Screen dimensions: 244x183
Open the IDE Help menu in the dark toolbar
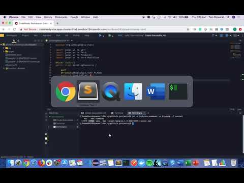[x=87, y=36]
